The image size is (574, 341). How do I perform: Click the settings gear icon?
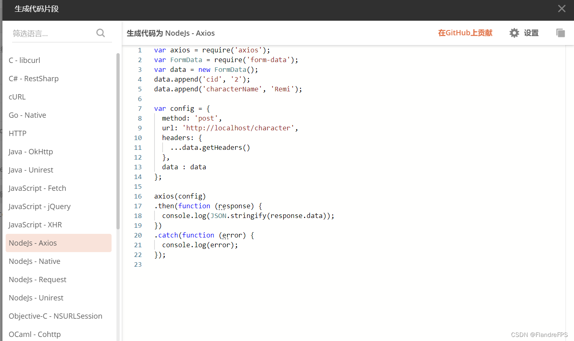(514, 33)
